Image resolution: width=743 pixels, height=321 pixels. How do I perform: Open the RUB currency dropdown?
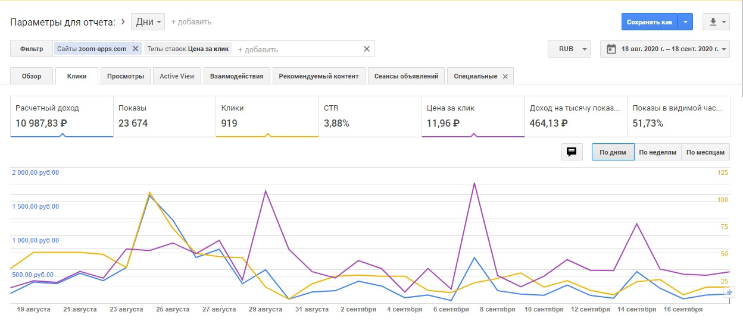569,49
